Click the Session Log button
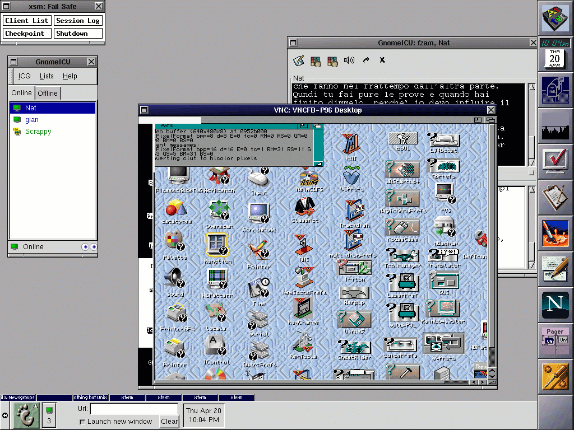Viewport: 574px width, 430px height. (78, 21)
